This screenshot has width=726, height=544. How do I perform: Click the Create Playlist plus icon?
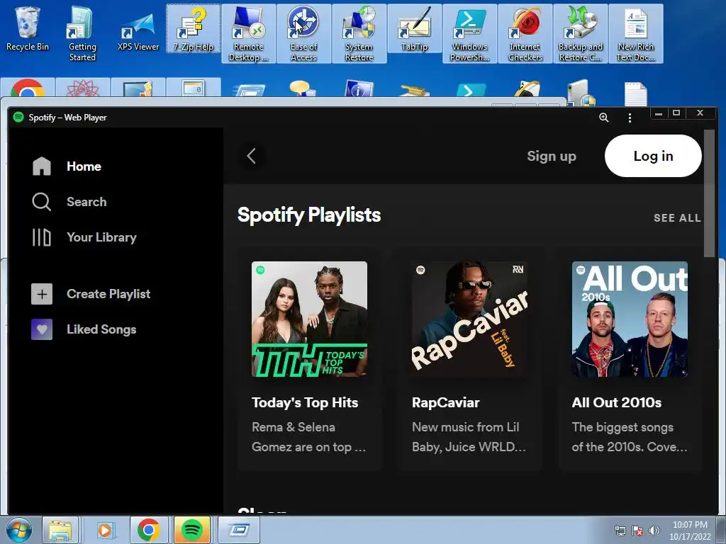click(42, 294)
